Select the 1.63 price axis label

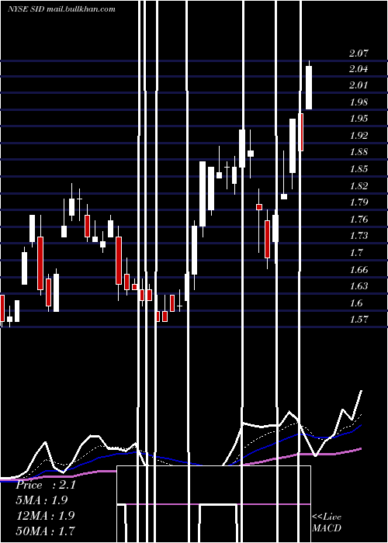pyautogui.click(x=359, y=286)
